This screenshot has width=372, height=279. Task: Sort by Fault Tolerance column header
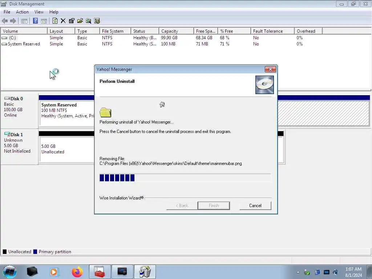(272, 31)
